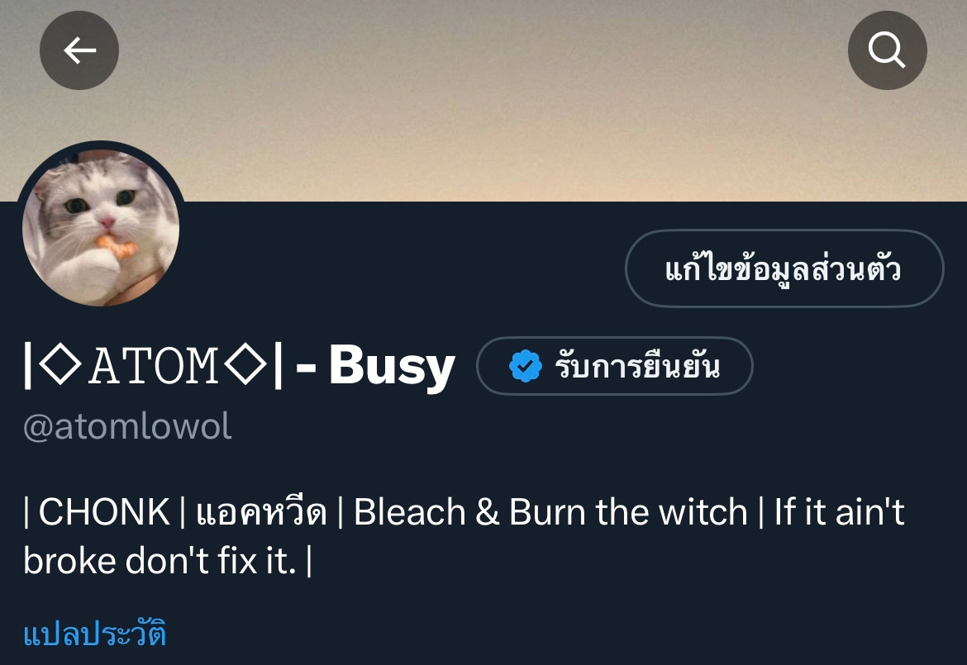The image size is (967, 665).
Task: Tap the bold word Busy in the name
Action: 392,368
